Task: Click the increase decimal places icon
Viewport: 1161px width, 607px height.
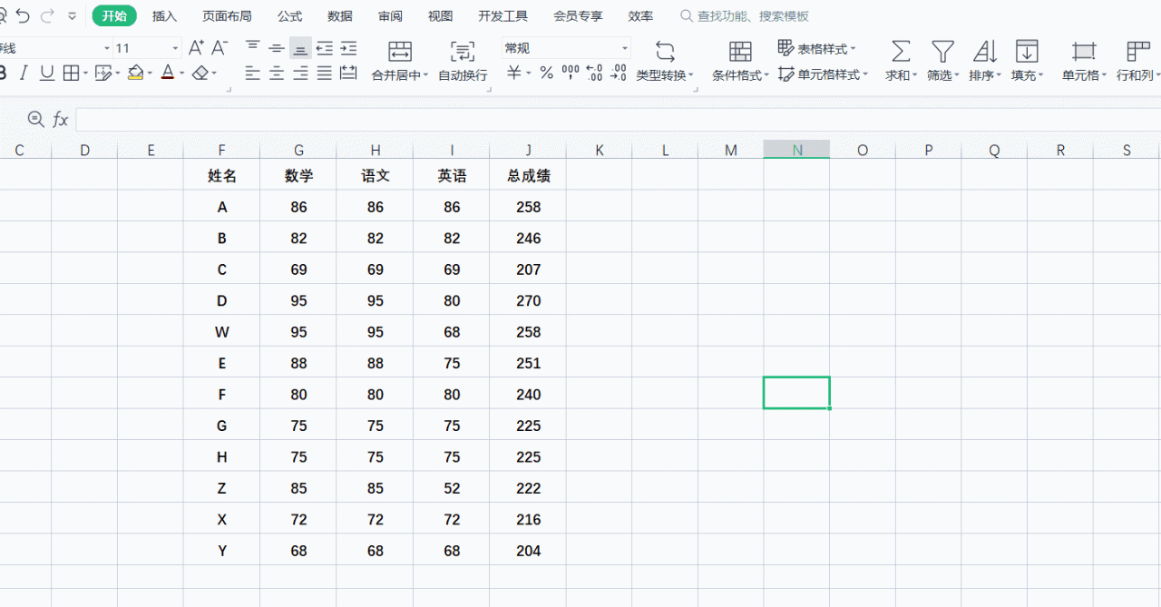Action: tap(595, 73)
